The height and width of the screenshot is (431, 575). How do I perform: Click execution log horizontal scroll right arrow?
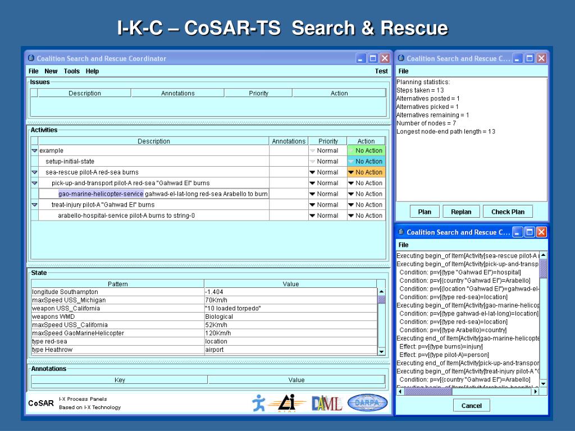coord(536,391)
